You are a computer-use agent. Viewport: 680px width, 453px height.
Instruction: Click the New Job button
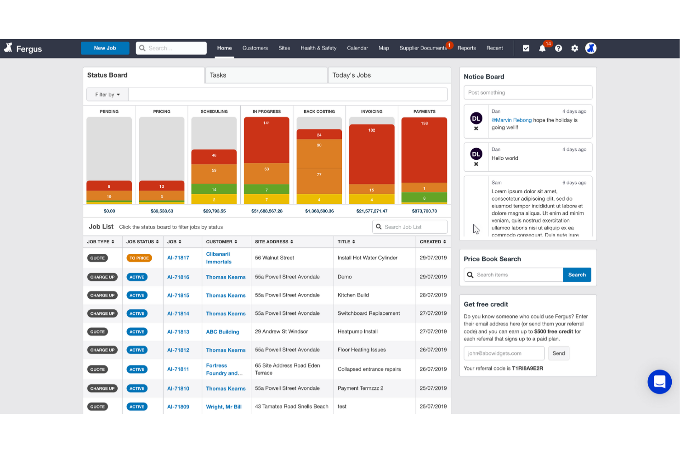[x=105, y=48]
